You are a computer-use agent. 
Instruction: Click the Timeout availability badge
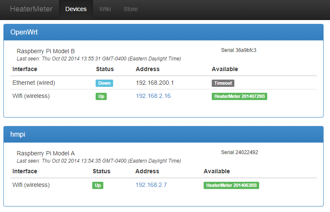[x=223, y=83]
